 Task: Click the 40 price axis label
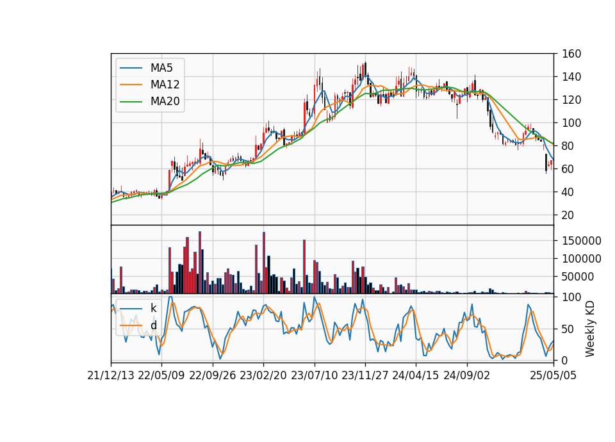[x=568, y=192]
